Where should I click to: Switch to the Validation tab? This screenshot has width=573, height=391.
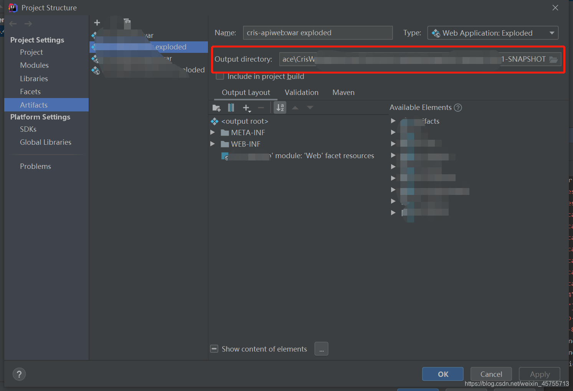click(x=302, y=93)
